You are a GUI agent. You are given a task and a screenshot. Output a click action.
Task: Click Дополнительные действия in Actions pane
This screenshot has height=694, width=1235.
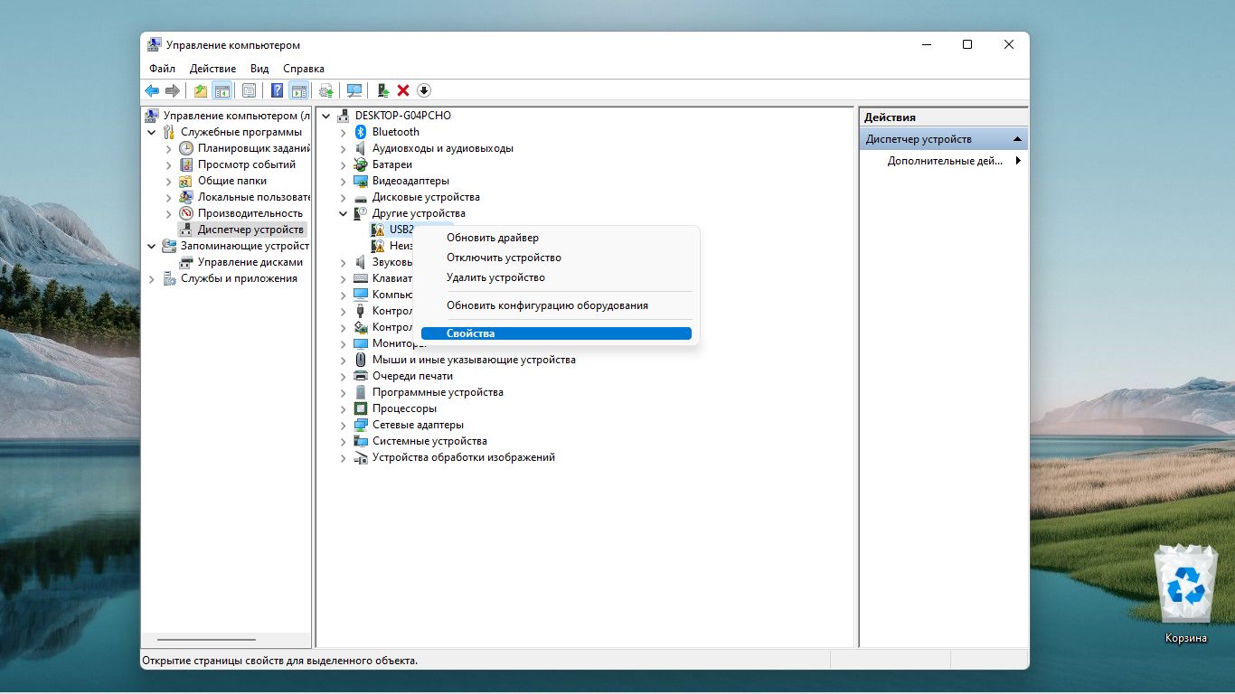945,161
